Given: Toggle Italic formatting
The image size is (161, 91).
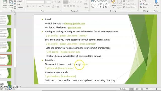Looking at the screenshot, I should click(x=31, y=6).
